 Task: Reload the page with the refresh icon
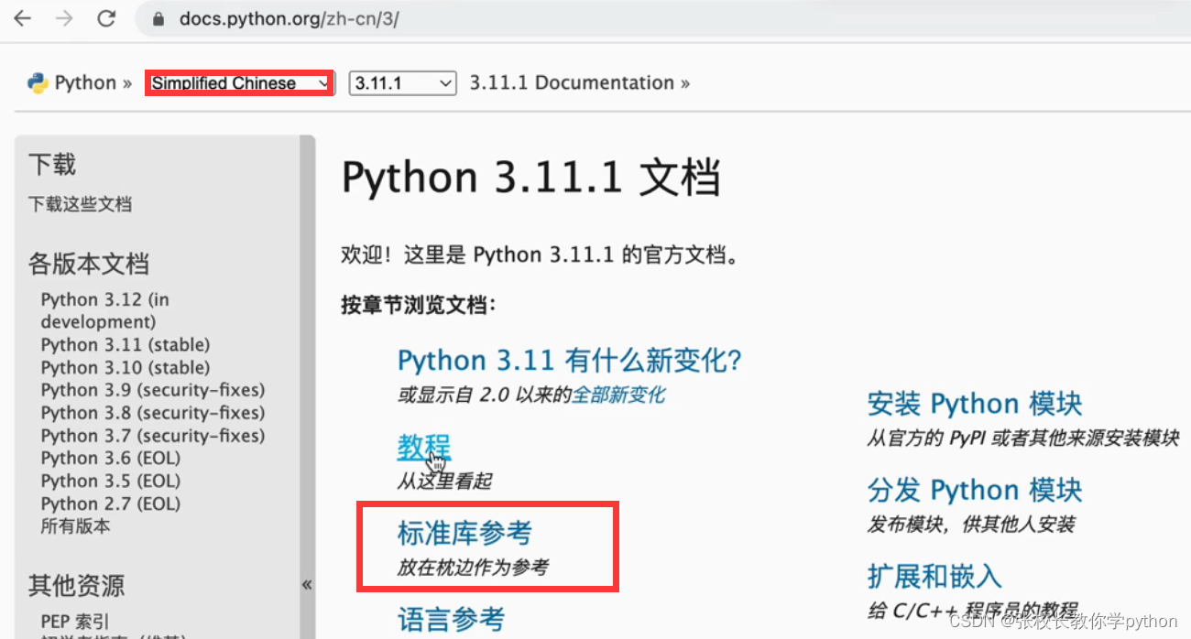coord(106,17)
